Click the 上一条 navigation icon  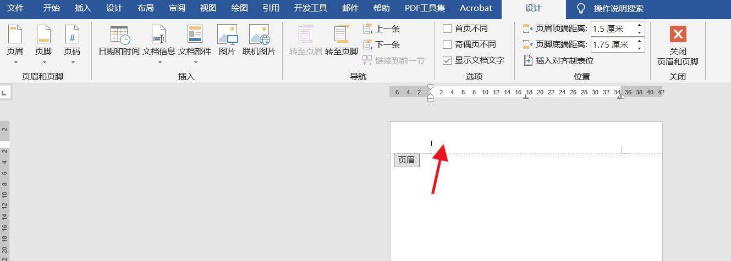[x=368, y=29]
